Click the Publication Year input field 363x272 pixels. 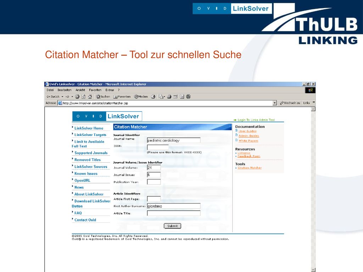pyautogui.click(x=154, y=182)
